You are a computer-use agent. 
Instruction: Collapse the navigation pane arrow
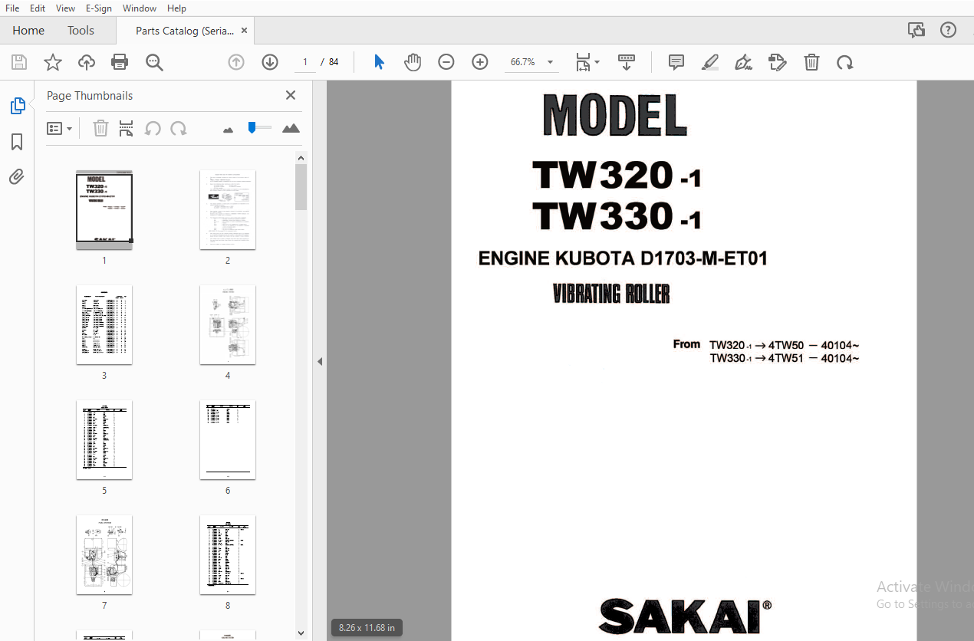(320, 361)
